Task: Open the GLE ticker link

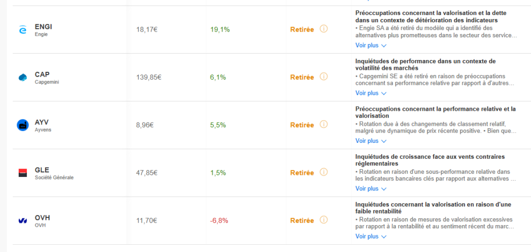Action: [42, 170]
